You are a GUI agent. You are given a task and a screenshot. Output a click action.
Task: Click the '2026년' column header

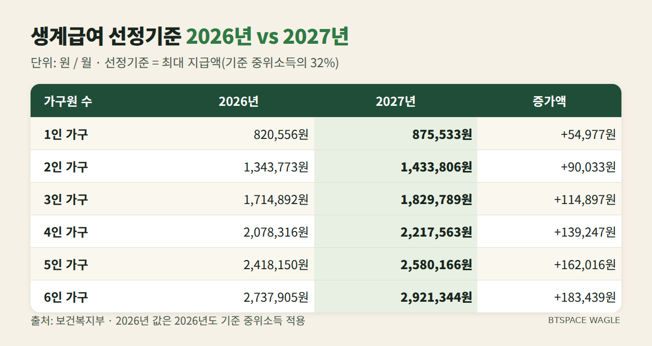pos(239,101)
